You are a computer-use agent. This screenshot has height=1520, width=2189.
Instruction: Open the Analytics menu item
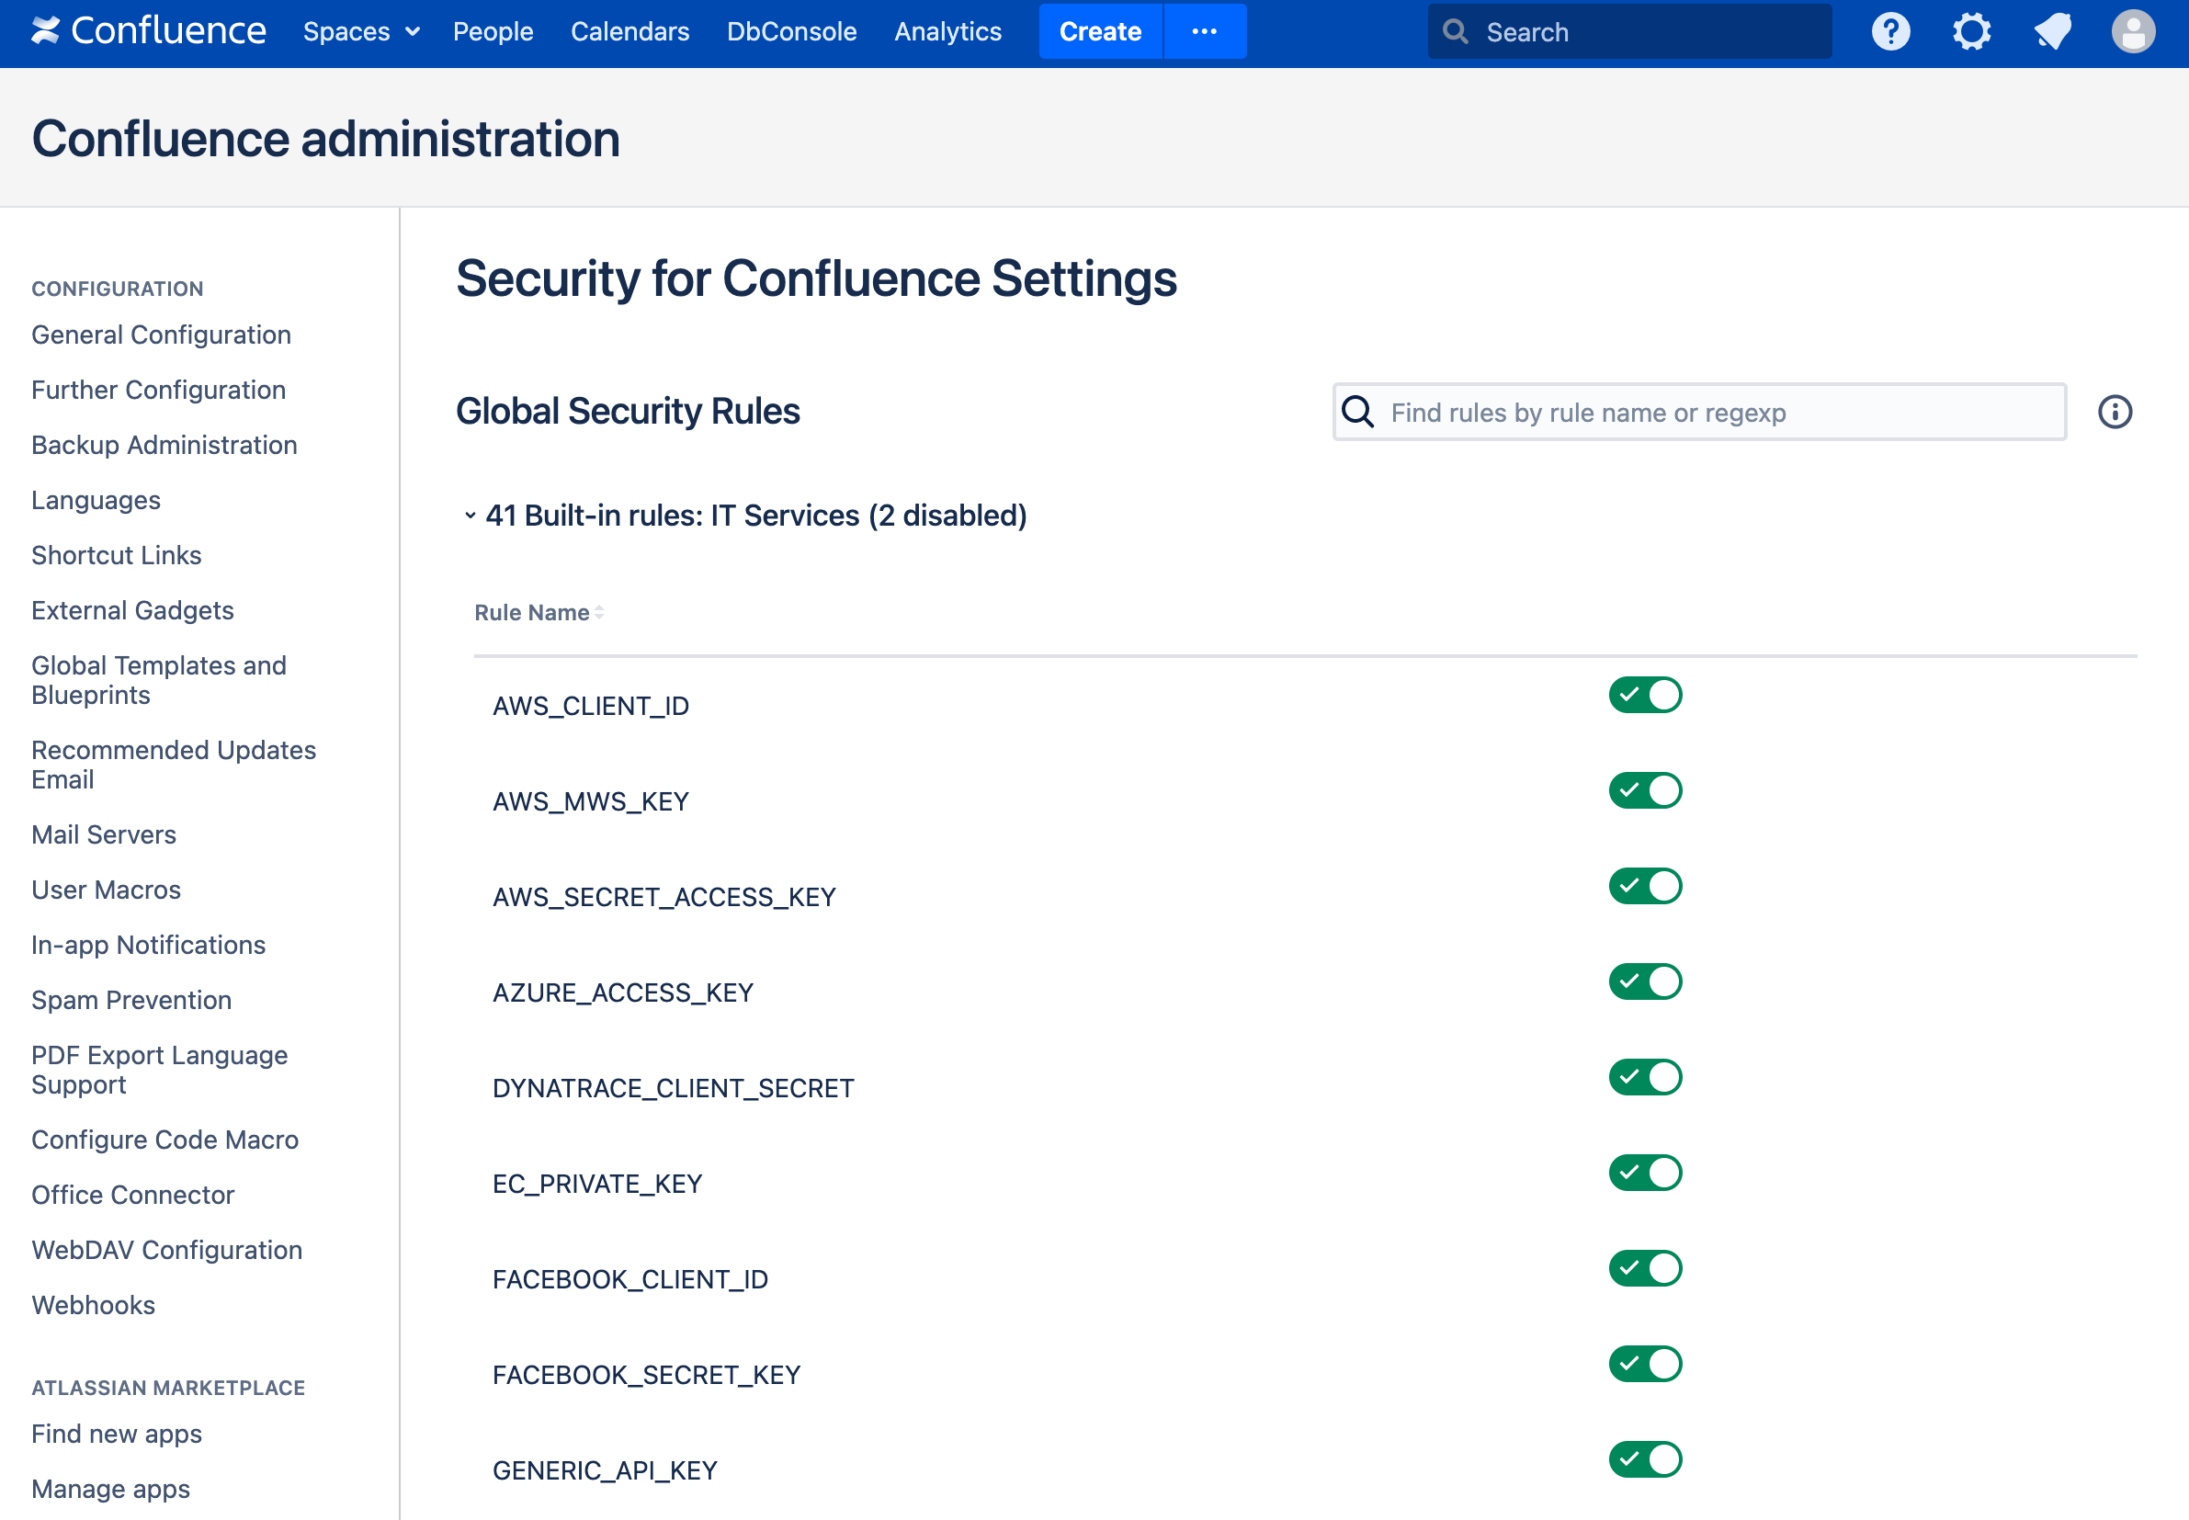point(947,31)
